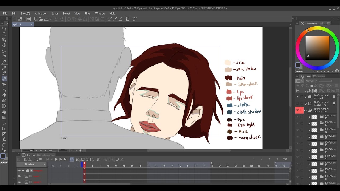Screen dimensions: 340x191
Task: Toggle visibility of second timeline track
Action: pyautogui.click(x=19, y=176)
